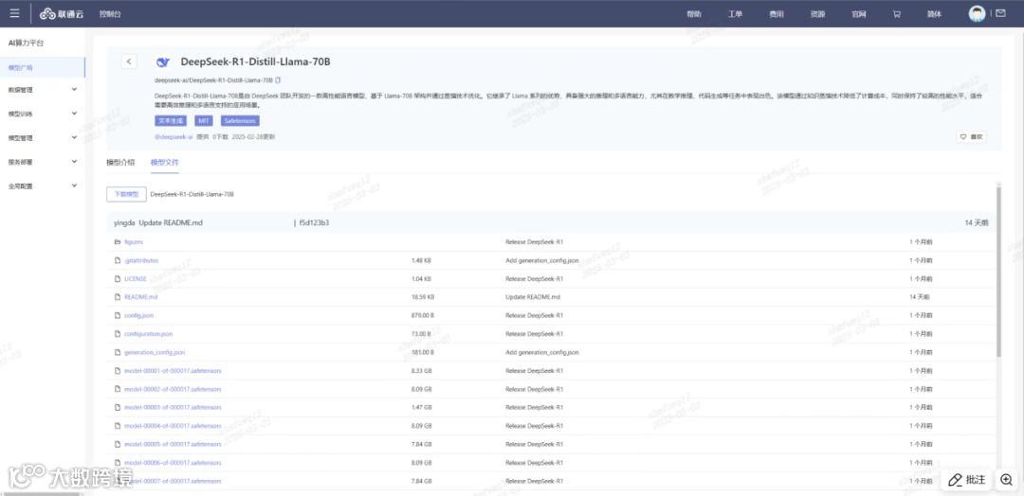Click file icon beside model-00002-of-000017.safetensors
This screenshot has height=496, width=1024.
click(118, 389)
